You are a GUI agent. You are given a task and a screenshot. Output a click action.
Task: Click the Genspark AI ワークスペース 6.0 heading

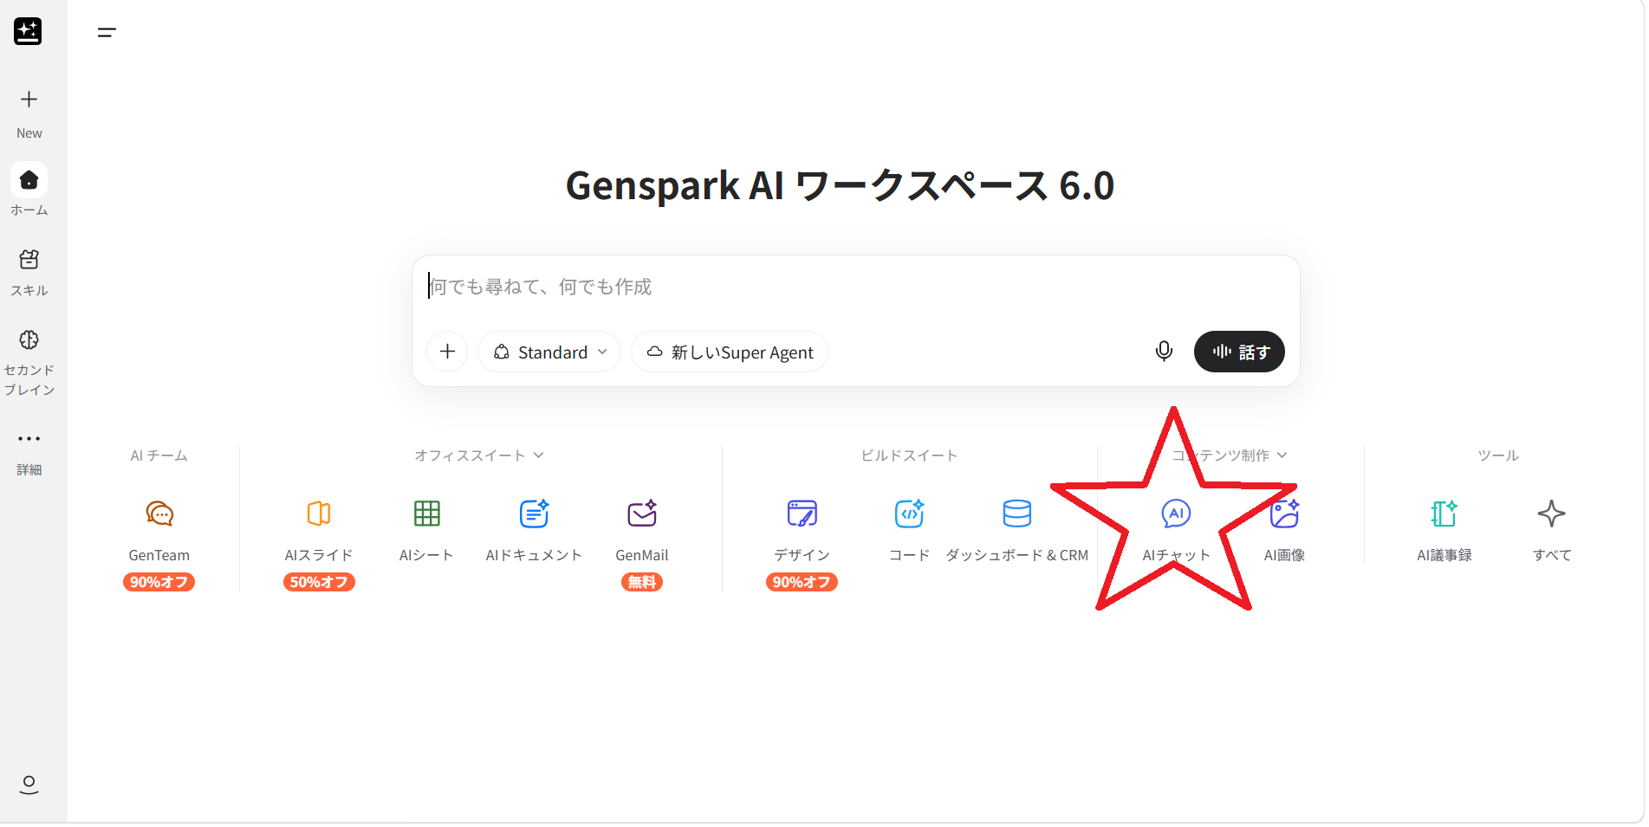[x=840, y=185]
